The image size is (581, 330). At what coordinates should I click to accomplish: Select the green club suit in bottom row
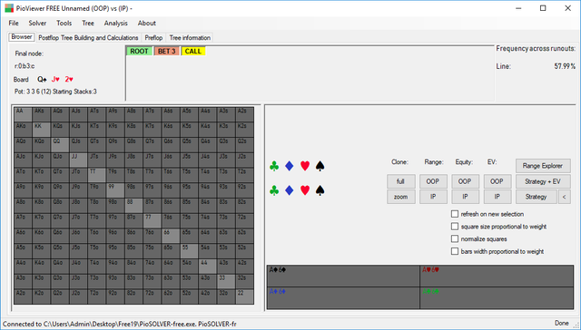point(274,190)
